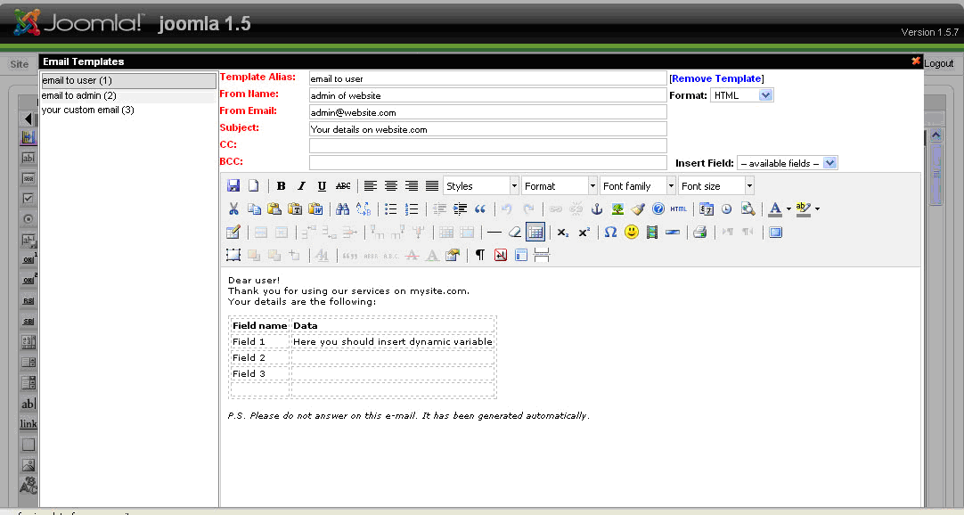Screen dimensions: 964x515
Task: Expand text color picker arrow
Action: point(788,209)
